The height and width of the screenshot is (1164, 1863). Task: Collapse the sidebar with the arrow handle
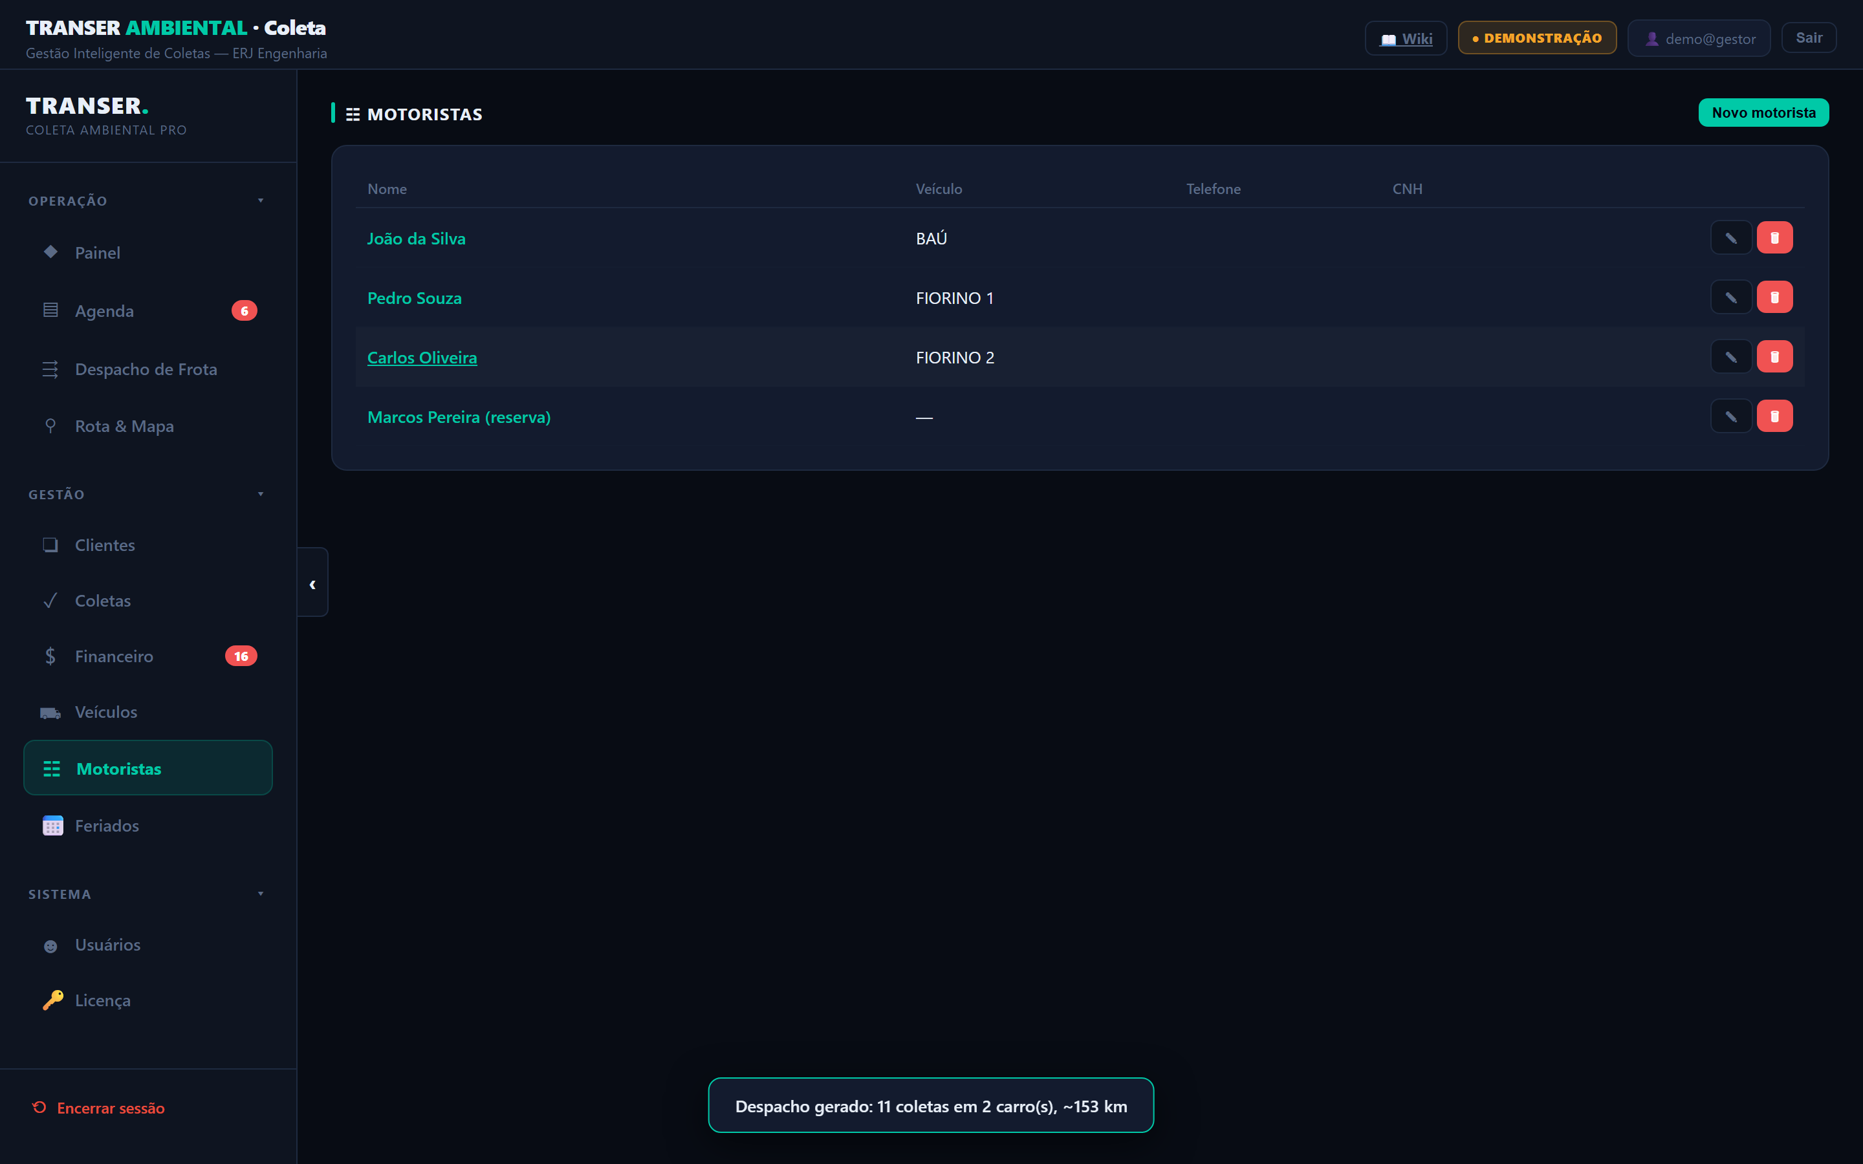[312, 583]
